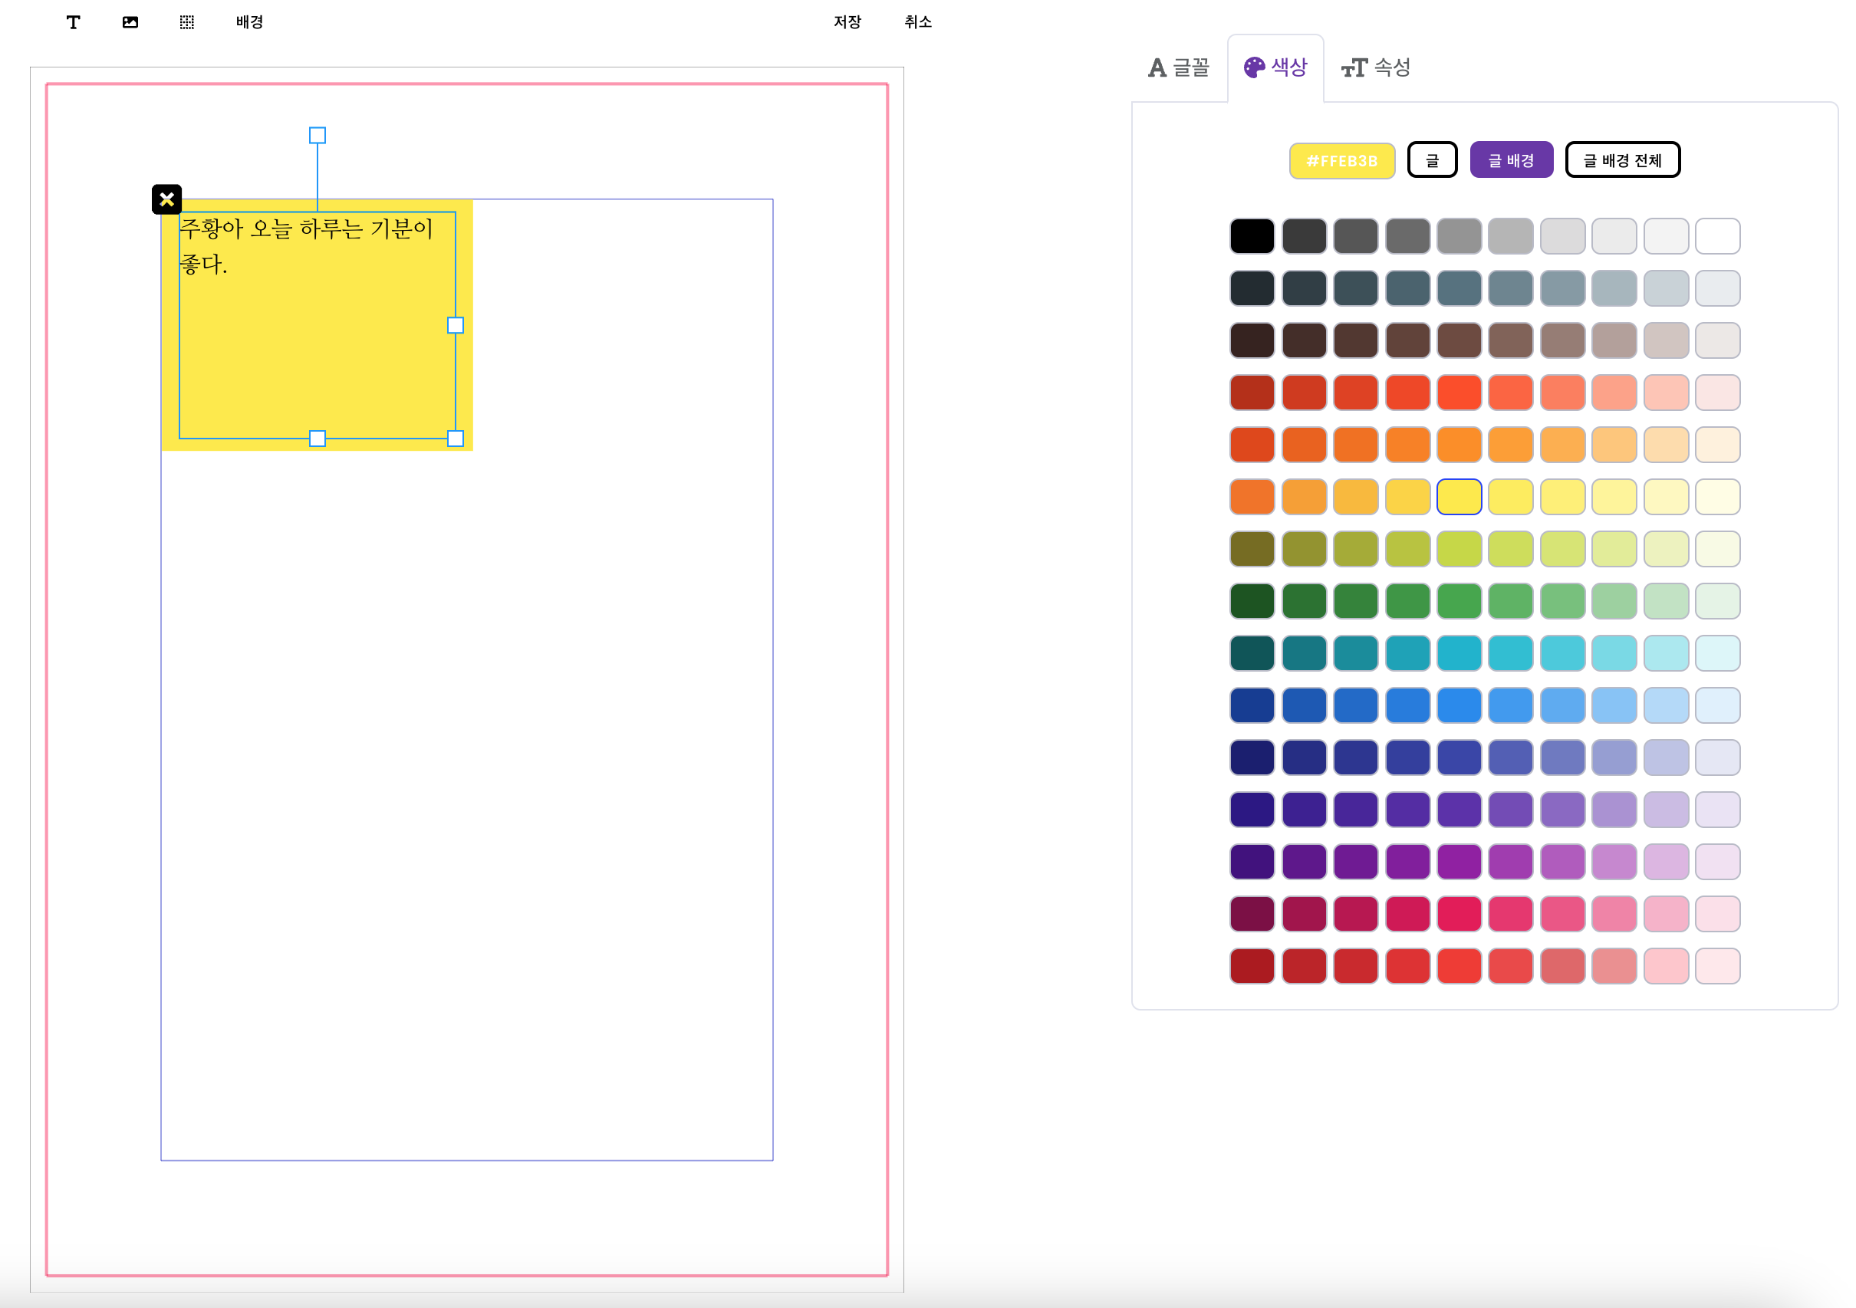Click the text tool T icon
The image size is (1856, 1308).
point(73,21)
